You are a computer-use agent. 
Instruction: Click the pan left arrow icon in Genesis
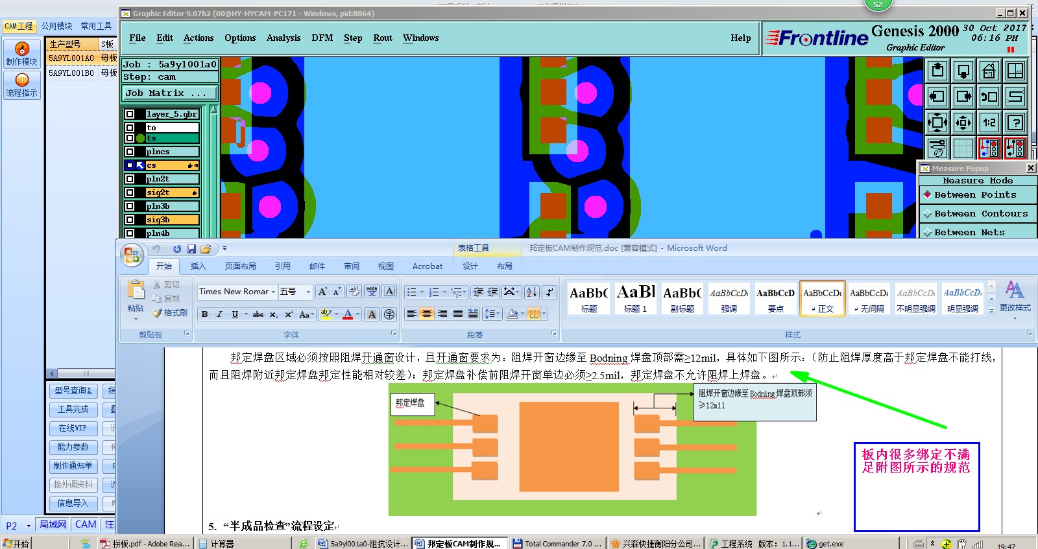pos(937,97)
